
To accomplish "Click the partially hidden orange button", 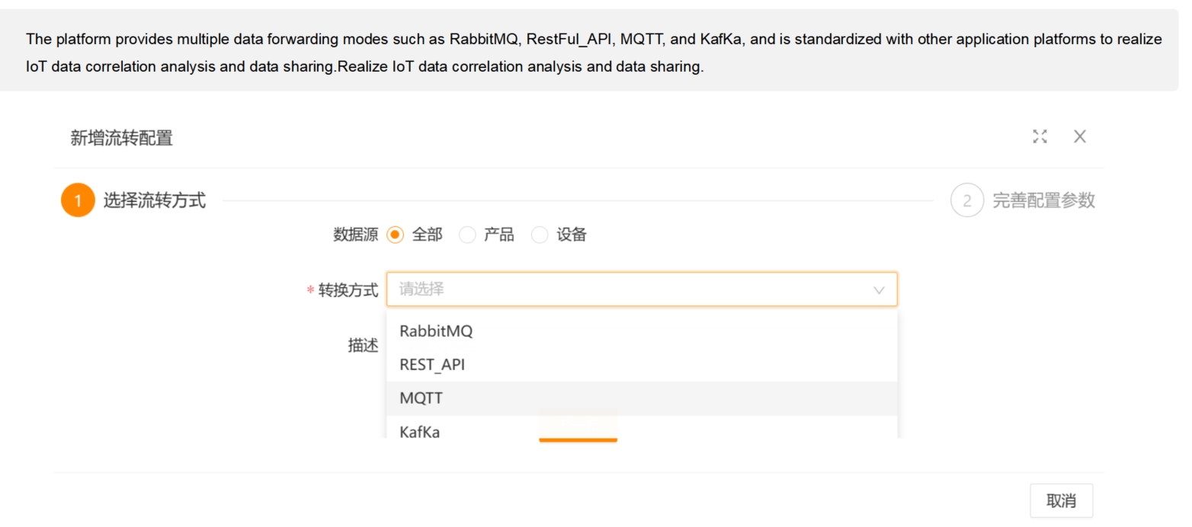I will click(x=578, y=428).
